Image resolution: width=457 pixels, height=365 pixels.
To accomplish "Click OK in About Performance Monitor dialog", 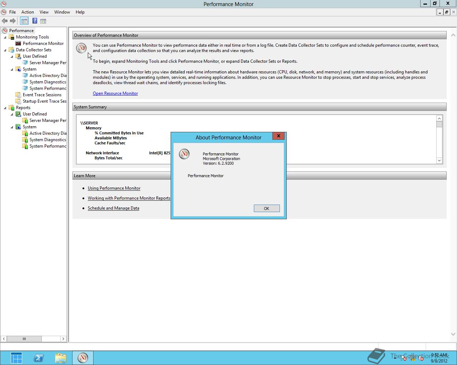I will (x=267, y=209).
